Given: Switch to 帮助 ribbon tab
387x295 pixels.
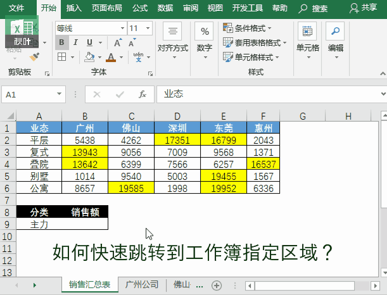Looking at the screenshot, I should coord(279,8).
